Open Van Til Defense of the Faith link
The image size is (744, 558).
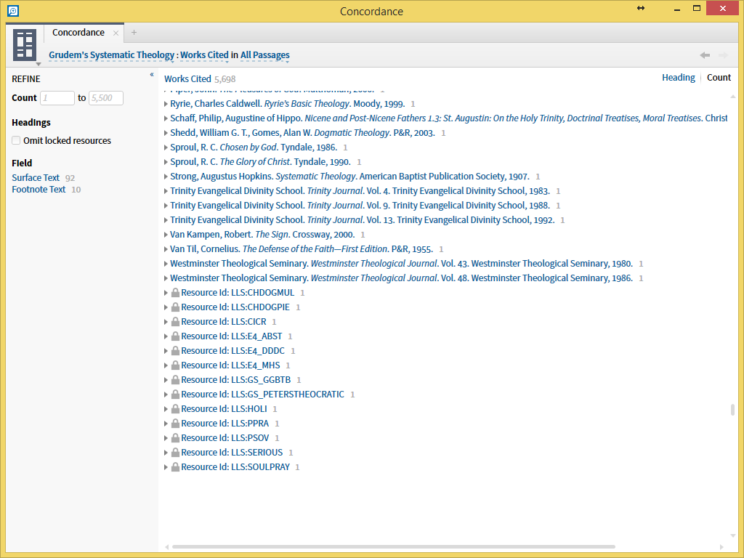[302, 249]
